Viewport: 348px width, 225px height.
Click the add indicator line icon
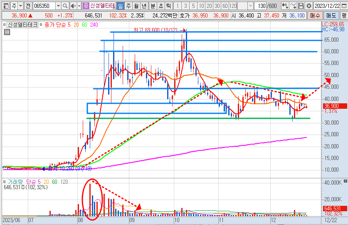coord(293,6)
